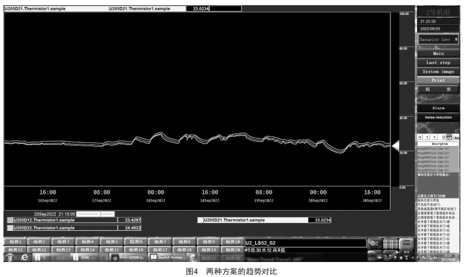Toggle color box for U205D22.Thermistor1.sample

tap(9, 228)
